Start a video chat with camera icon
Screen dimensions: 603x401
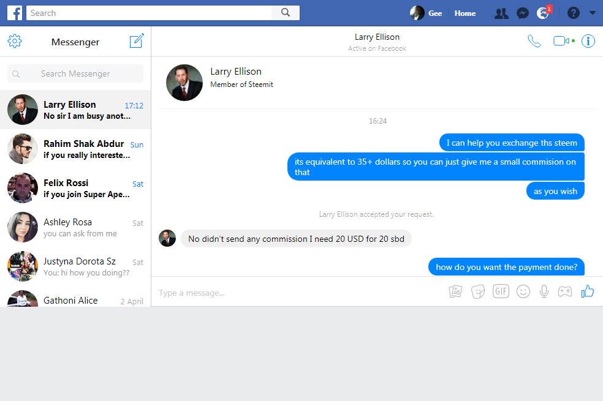click(x=562, y=41)
